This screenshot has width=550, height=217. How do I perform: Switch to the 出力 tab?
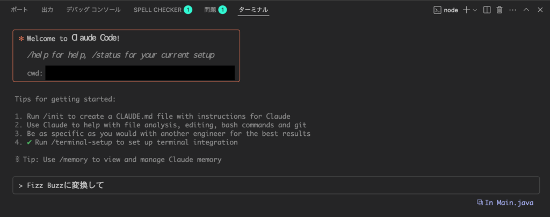[x=47, y=10]
